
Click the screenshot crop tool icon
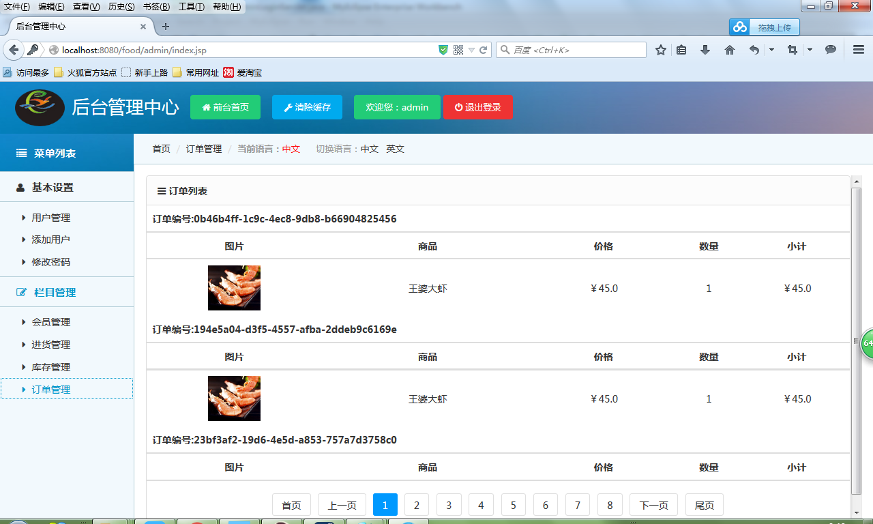[792, 50]
